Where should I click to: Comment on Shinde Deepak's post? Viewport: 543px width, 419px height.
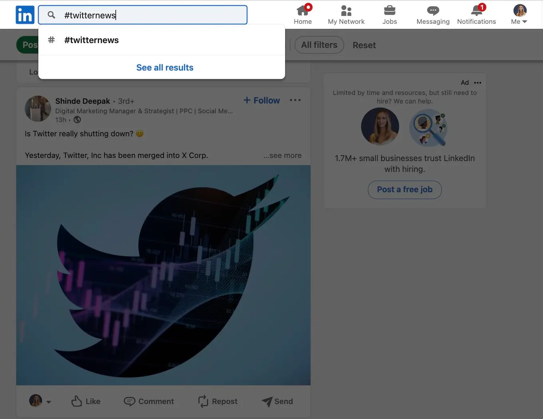[x=149, y=401]
